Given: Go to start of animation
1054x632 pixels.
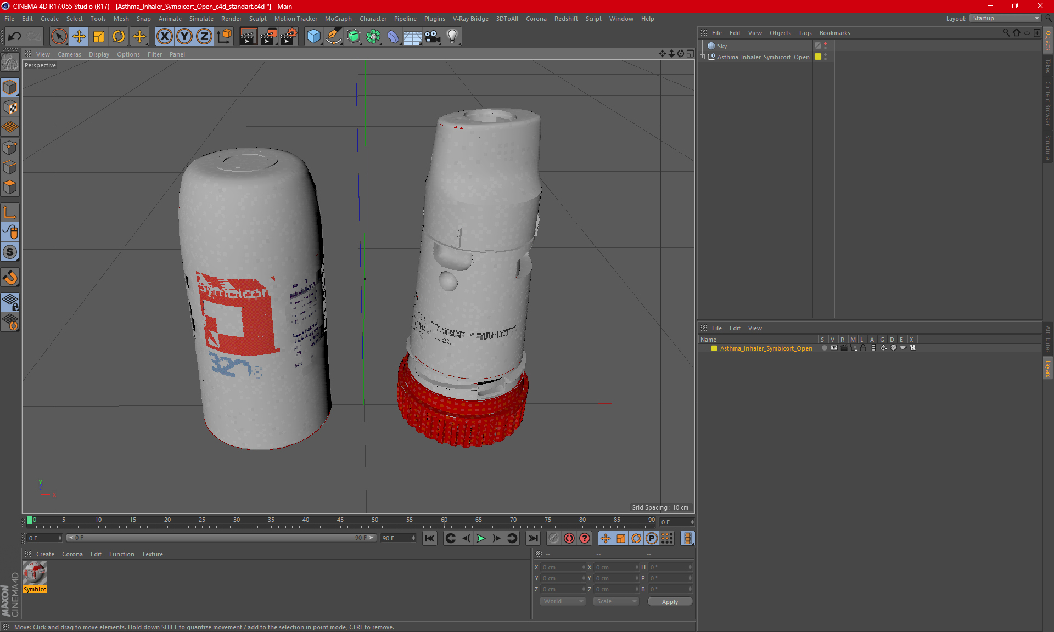Looking at the screenshot, I should [x=430, y=539].
